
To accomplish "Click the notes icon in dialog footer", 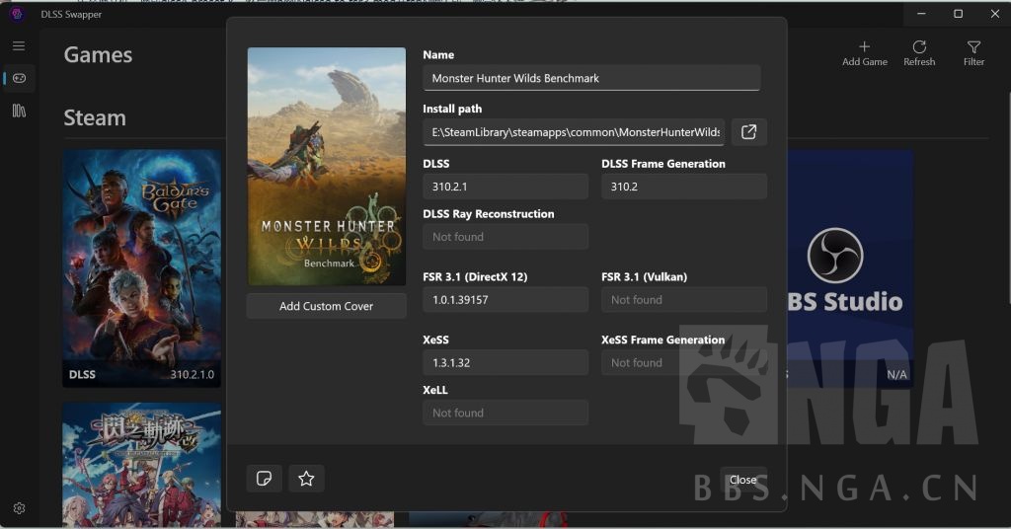I will [x=264, y=479].
